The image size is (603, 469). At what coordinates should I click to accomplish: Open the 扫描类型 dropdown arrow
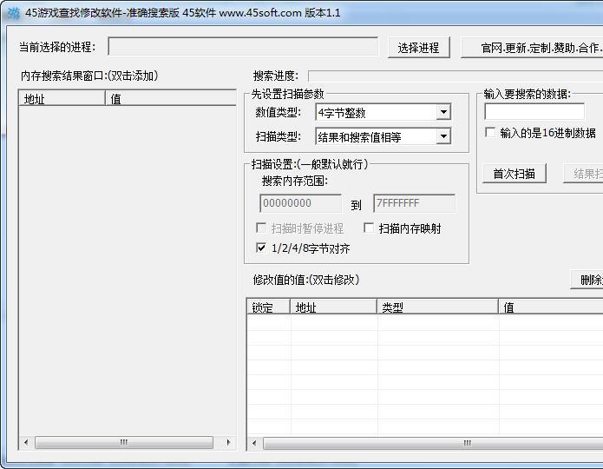point(443,136)
